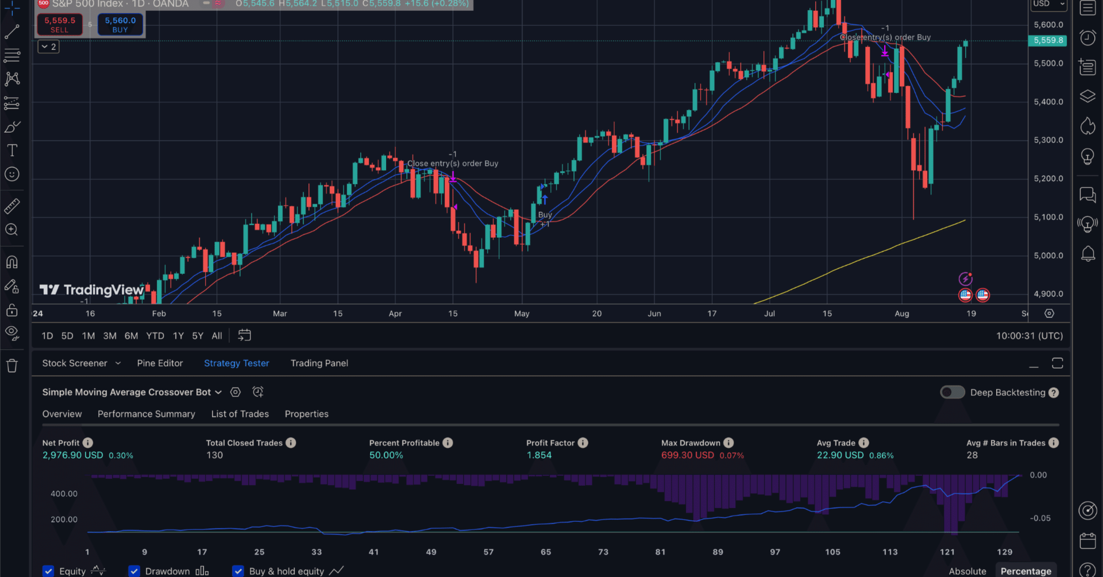This screenshot has height=577, width=1103.
Task: Open the chats speech bubble panel
Action: (x=1087, y=195)
